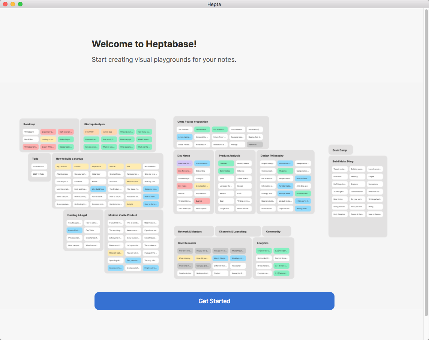Click the "How to build a startup" title
This screenshot has width=429, height=340.
[69, 159]
